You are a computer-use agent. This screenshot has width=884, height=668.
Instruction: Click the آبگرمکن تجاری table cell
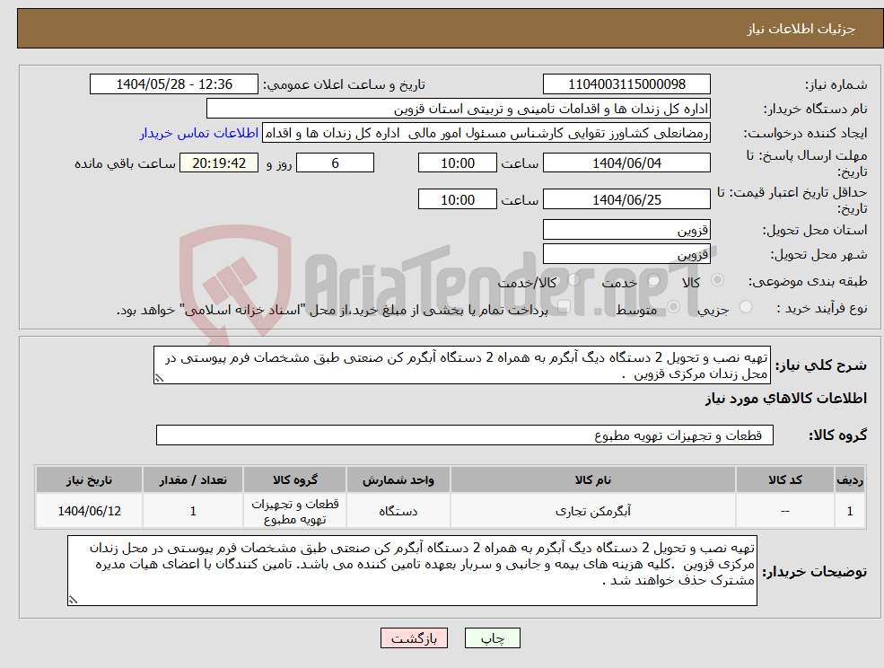[x=592, y=511]
